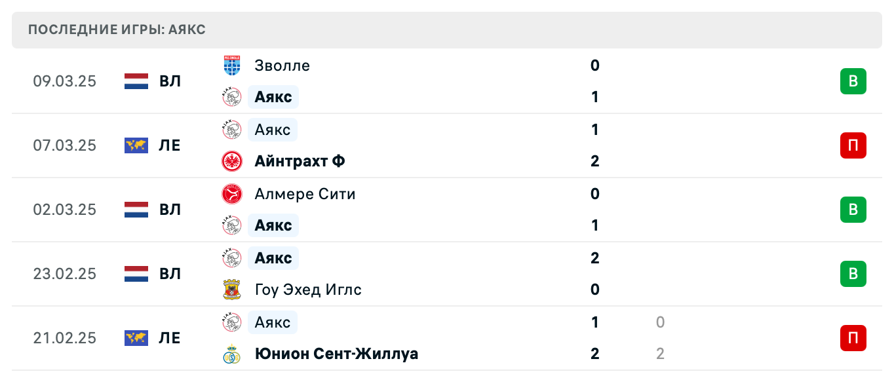
Task: Click the Последние игры: Аякс header
Action: tap(117, 30)
